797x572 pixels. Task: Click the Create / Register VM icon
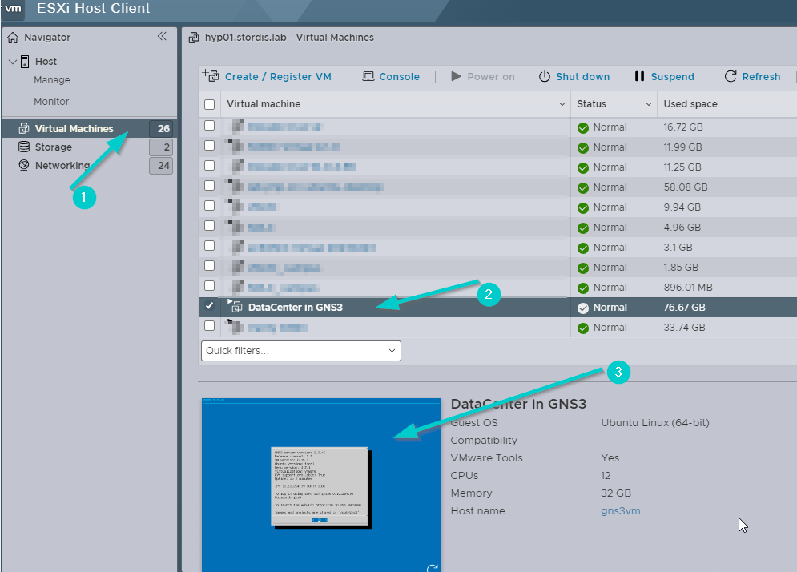[211, 76]
